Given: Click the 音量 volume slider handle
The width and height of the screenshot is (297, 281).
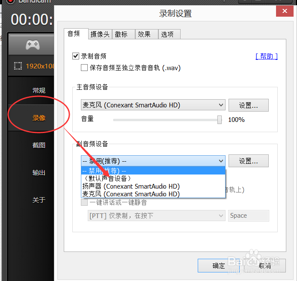Looking at the screenshot, I should [x=220, y=120].
